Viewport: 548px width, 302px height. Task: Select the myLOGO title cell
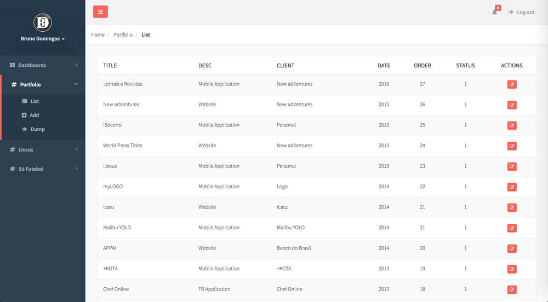coord(112,187)
